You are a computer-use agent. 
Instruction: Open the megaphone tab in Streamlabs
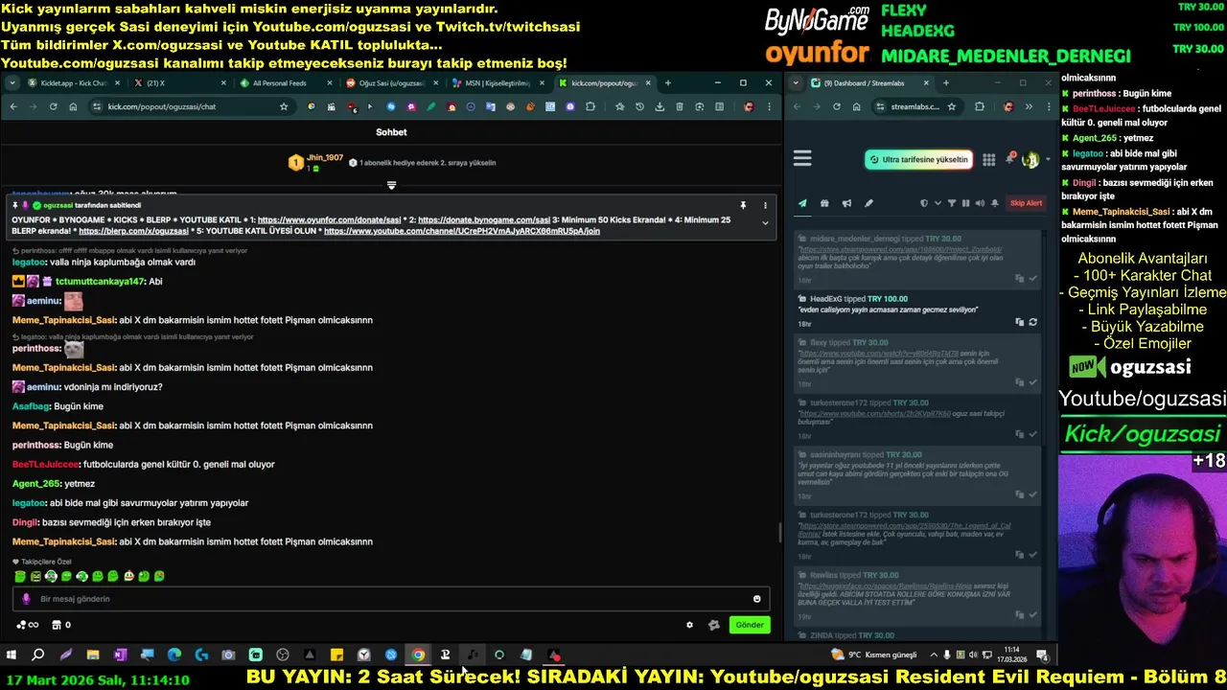(x=846, y=203)
